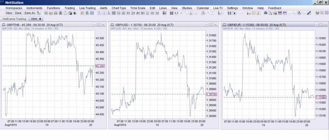Viewport: 329px width, 140px height.
Task: Switch to the Daily (D) timescale
Action: tap(147, 13)
